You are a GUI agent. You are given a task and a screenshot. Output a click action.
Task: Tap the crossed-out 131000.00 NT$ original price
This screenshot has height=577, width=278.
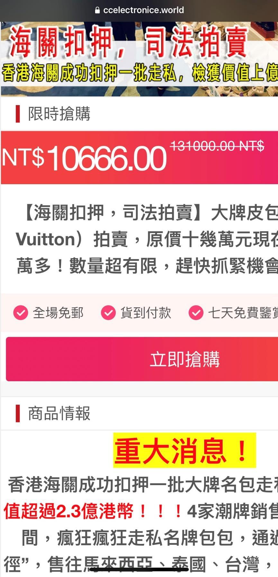tap(217, 146)
